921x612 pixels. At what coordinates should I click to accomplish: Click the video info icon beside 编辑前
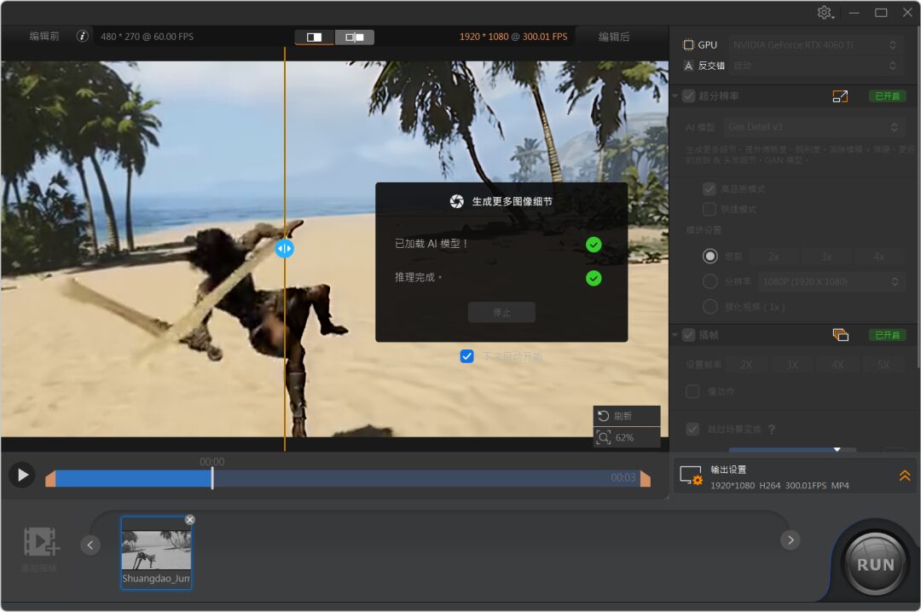pos(82,37)
